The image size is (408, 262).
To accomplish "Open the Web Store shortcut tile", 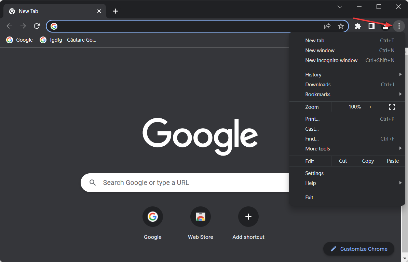I will click(x=201, y=223).
